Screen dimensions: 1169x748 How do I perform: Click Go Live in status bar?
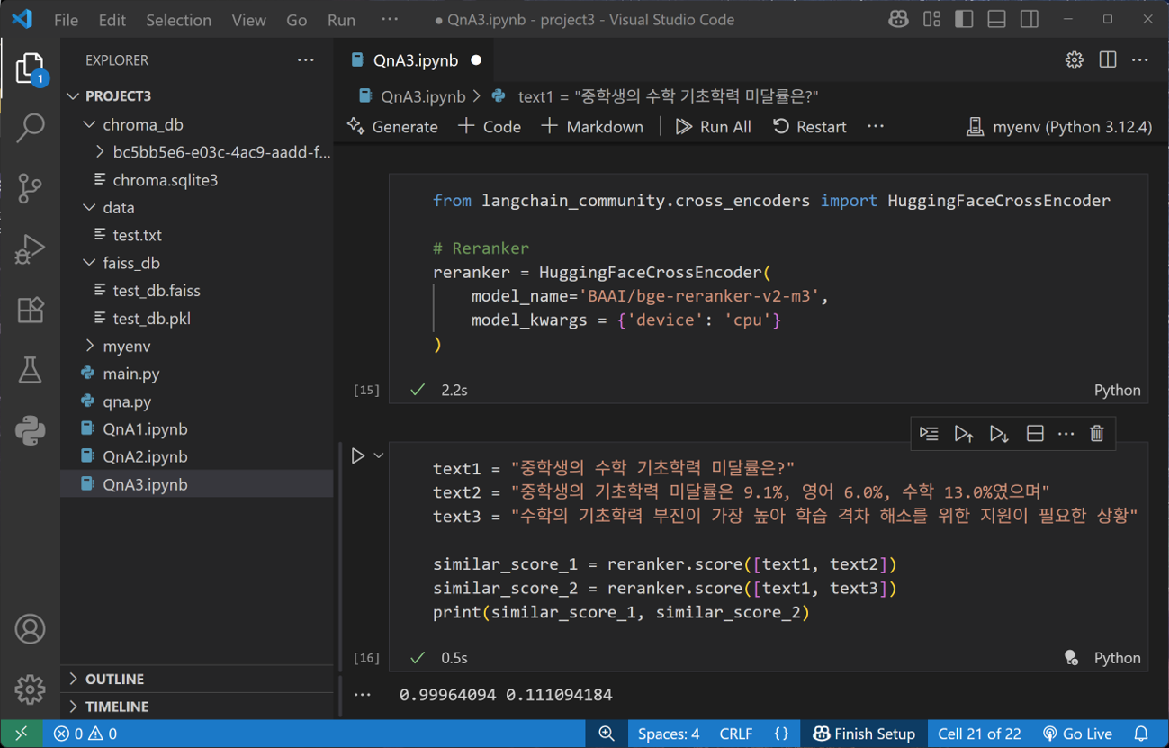tap(1077, 734)
